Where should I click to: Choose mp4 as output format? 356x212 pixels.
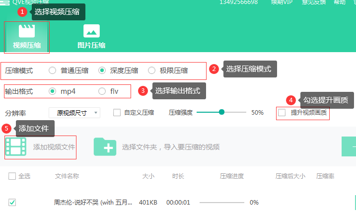tap(53, 91)
